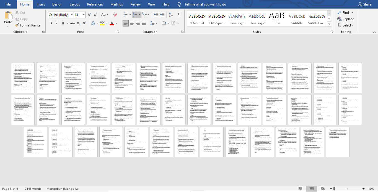Click the Format Painter brush icon

pos(17,25)
